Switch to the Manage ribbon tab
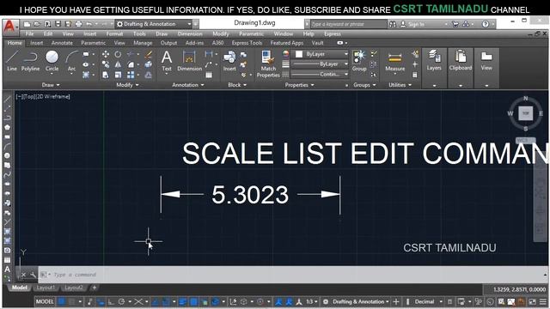 (x=143, y=43)
